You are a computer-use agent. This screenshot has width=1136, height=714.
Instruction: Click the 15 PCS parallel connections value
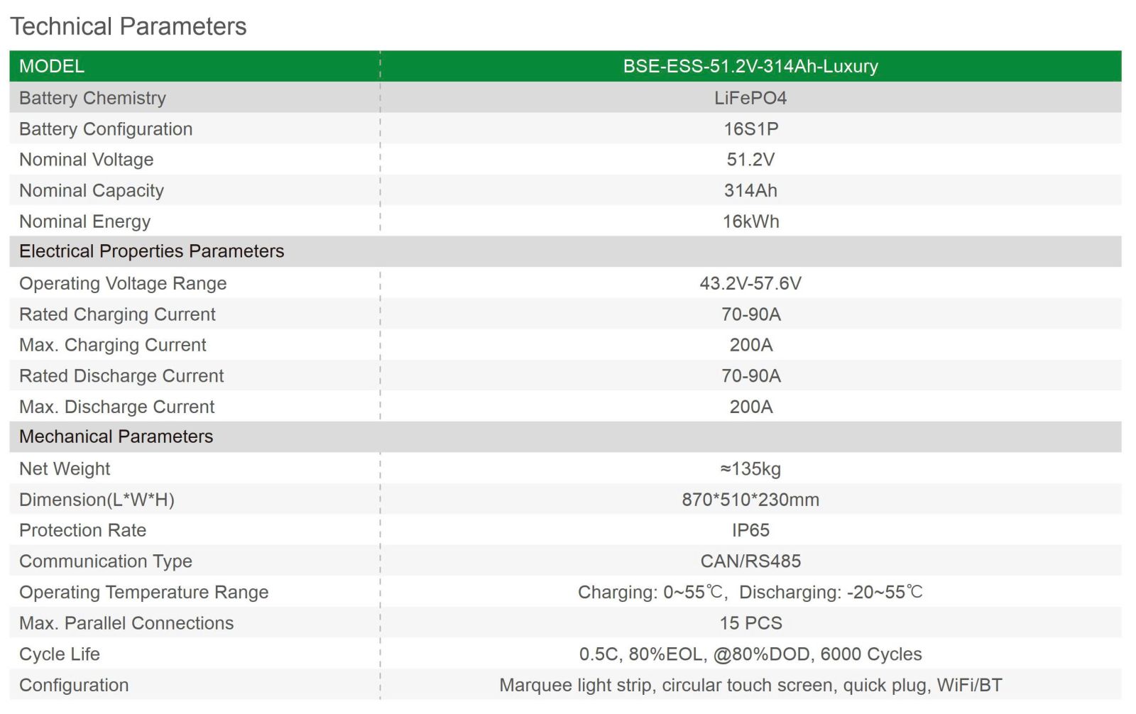(750, 623)
